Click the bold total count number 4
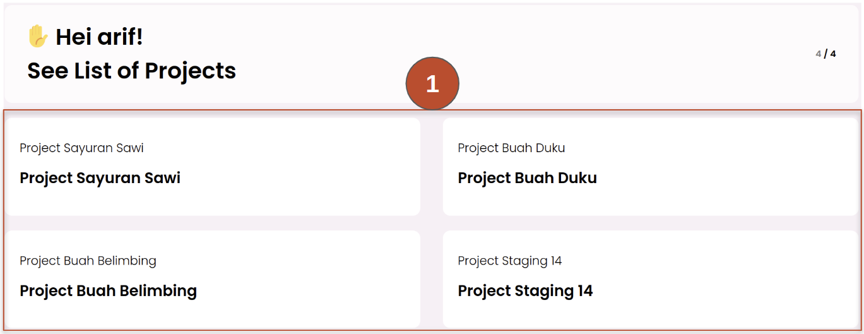The image size is (864, 334). pyautogui.click(x=833, y=54)
